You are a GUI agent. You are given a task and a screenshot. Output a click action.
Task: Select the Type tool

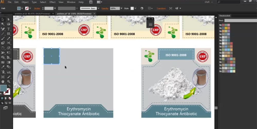8,29
